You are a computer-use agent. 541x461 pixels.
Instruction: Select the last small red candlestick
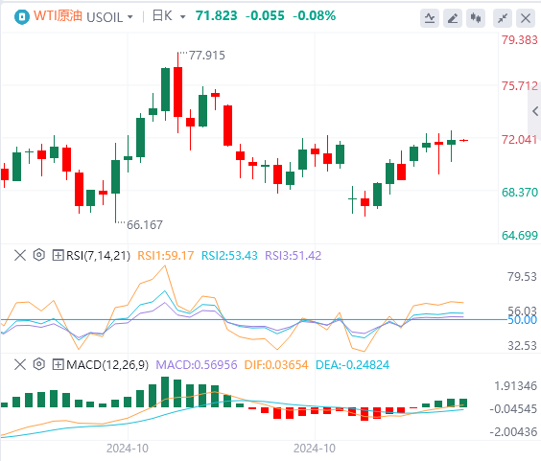pyautogui.click(x=463, y=140)
